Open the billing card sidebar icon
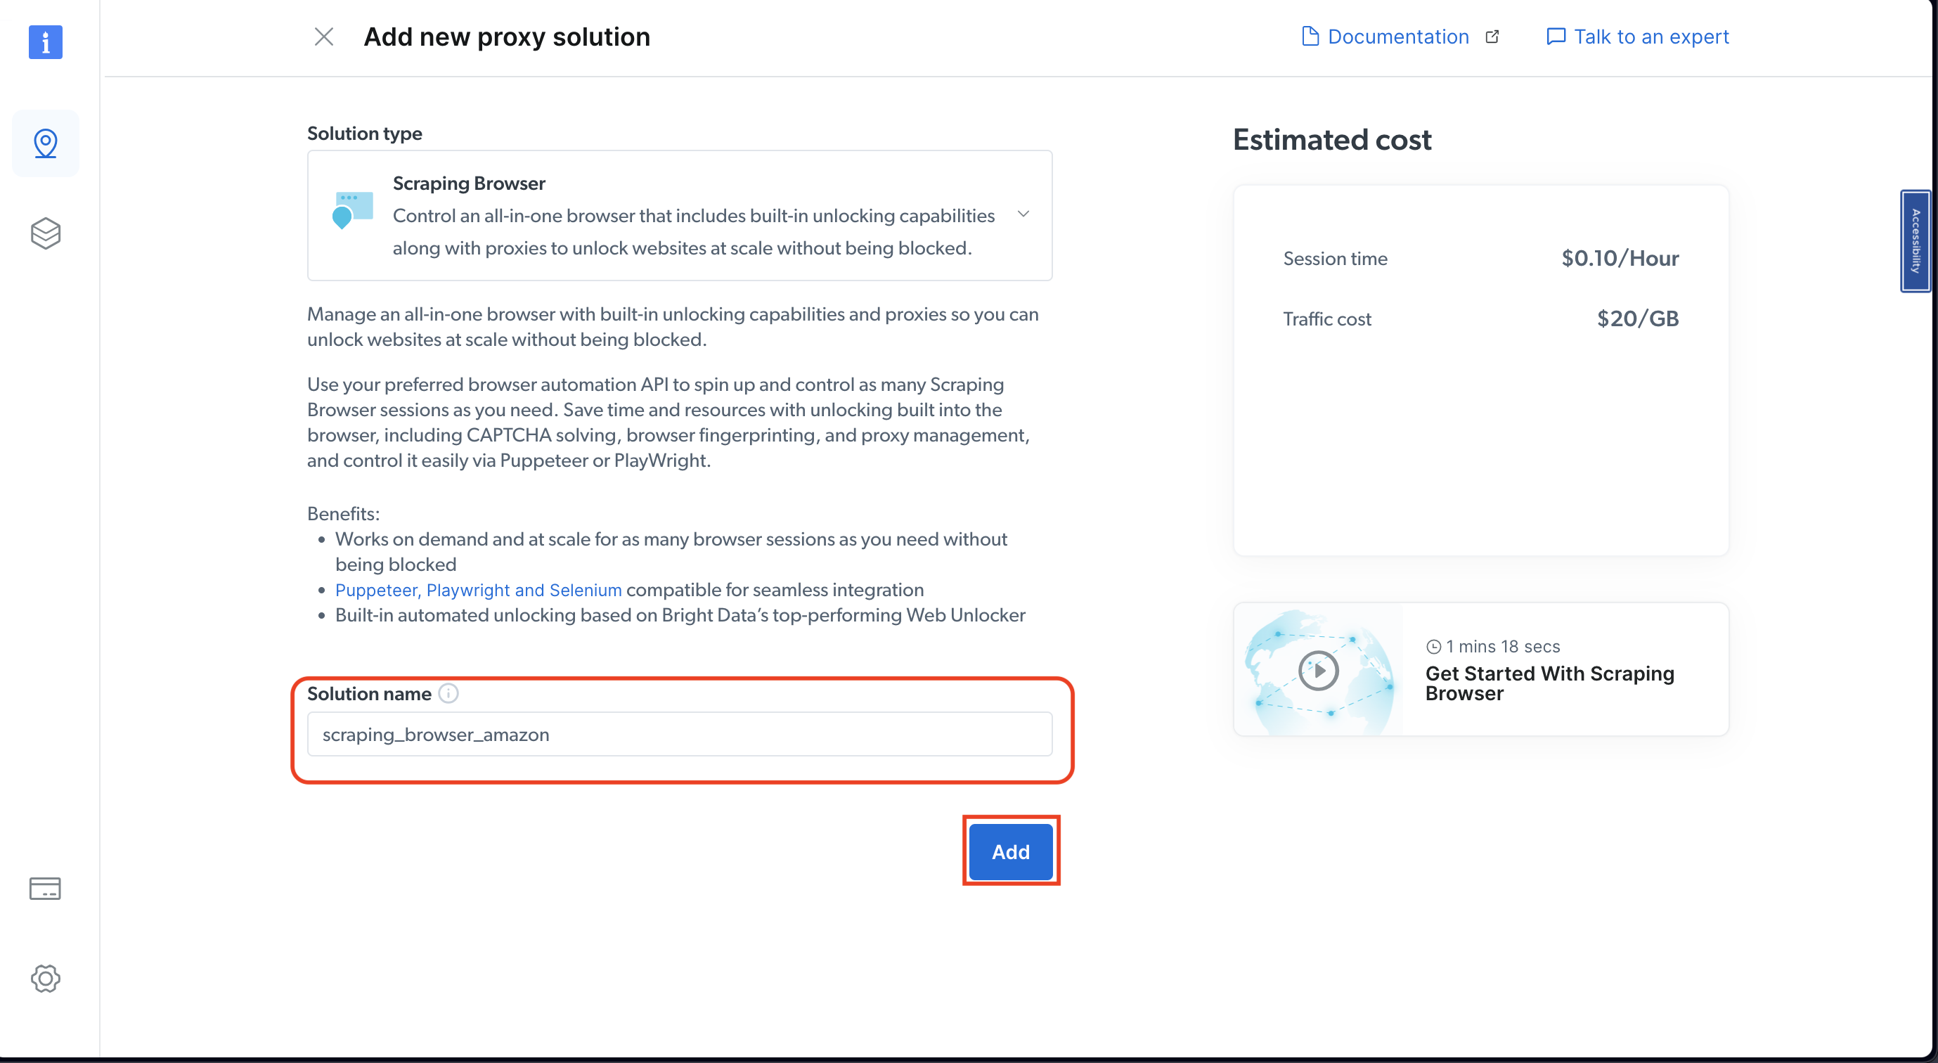This screenshot has height=1063, width=1938. tap(45, 889)
